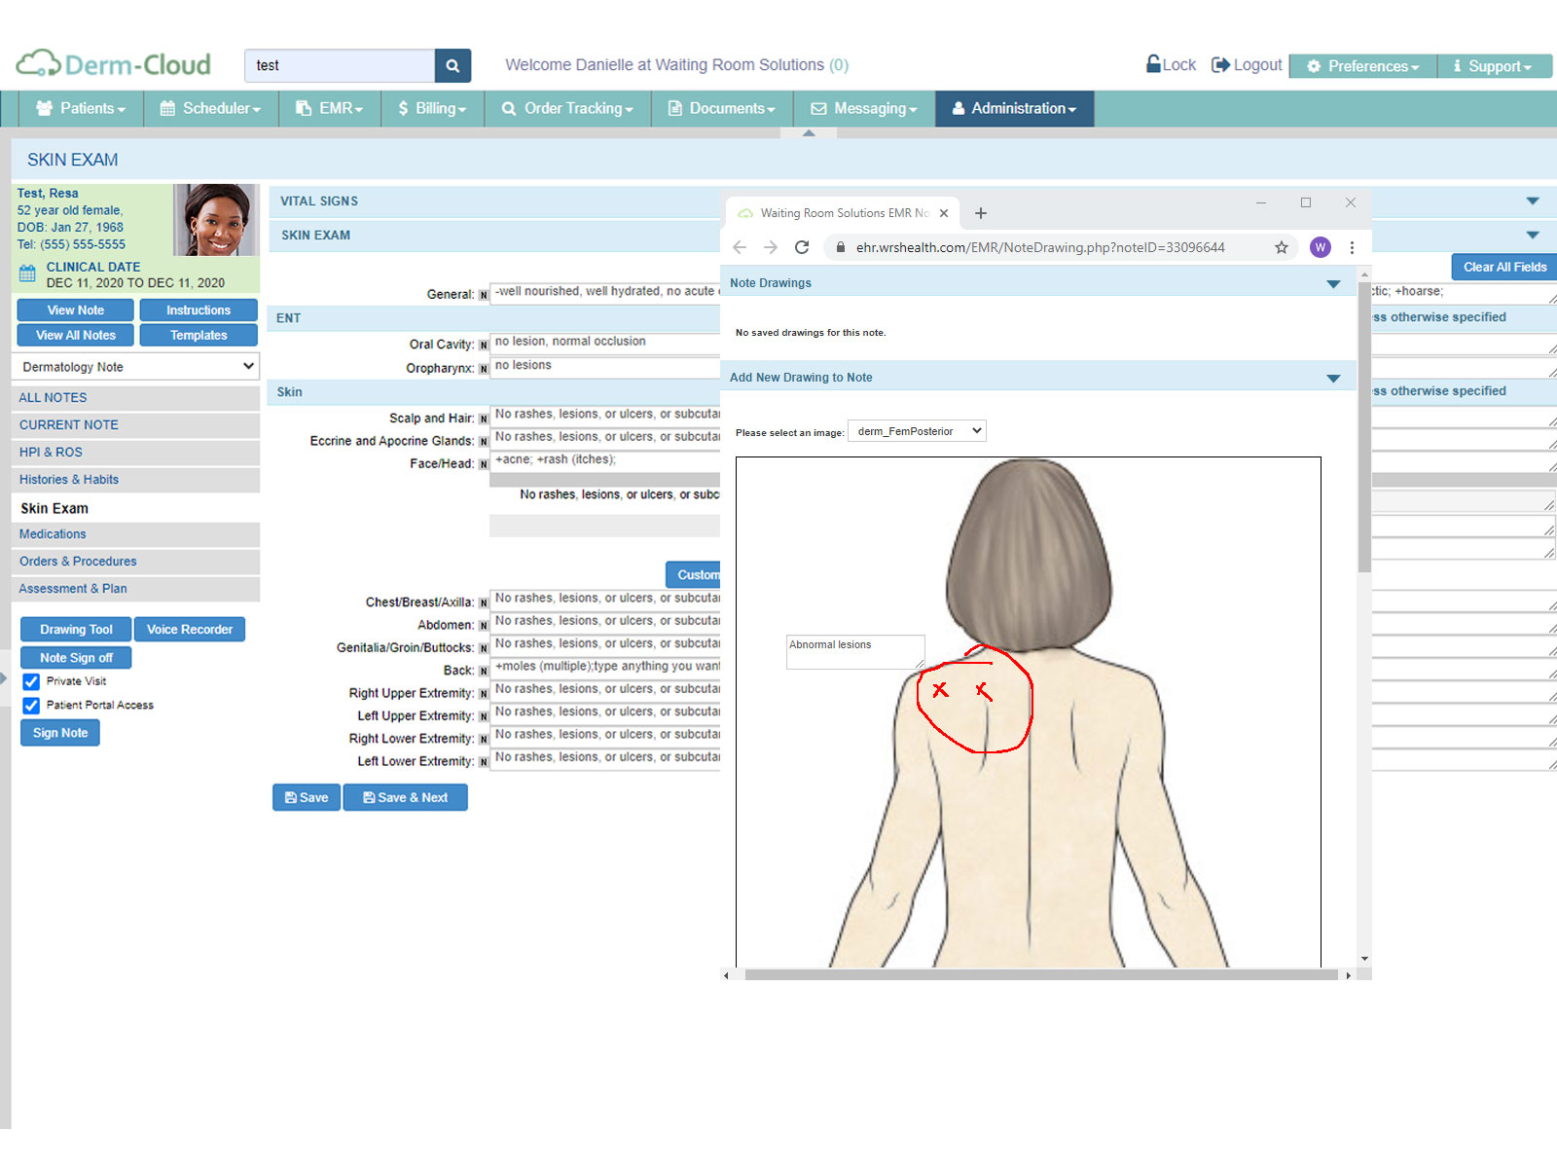Click the Logout icon
1557x1168 pixels.
point(1220,64)
